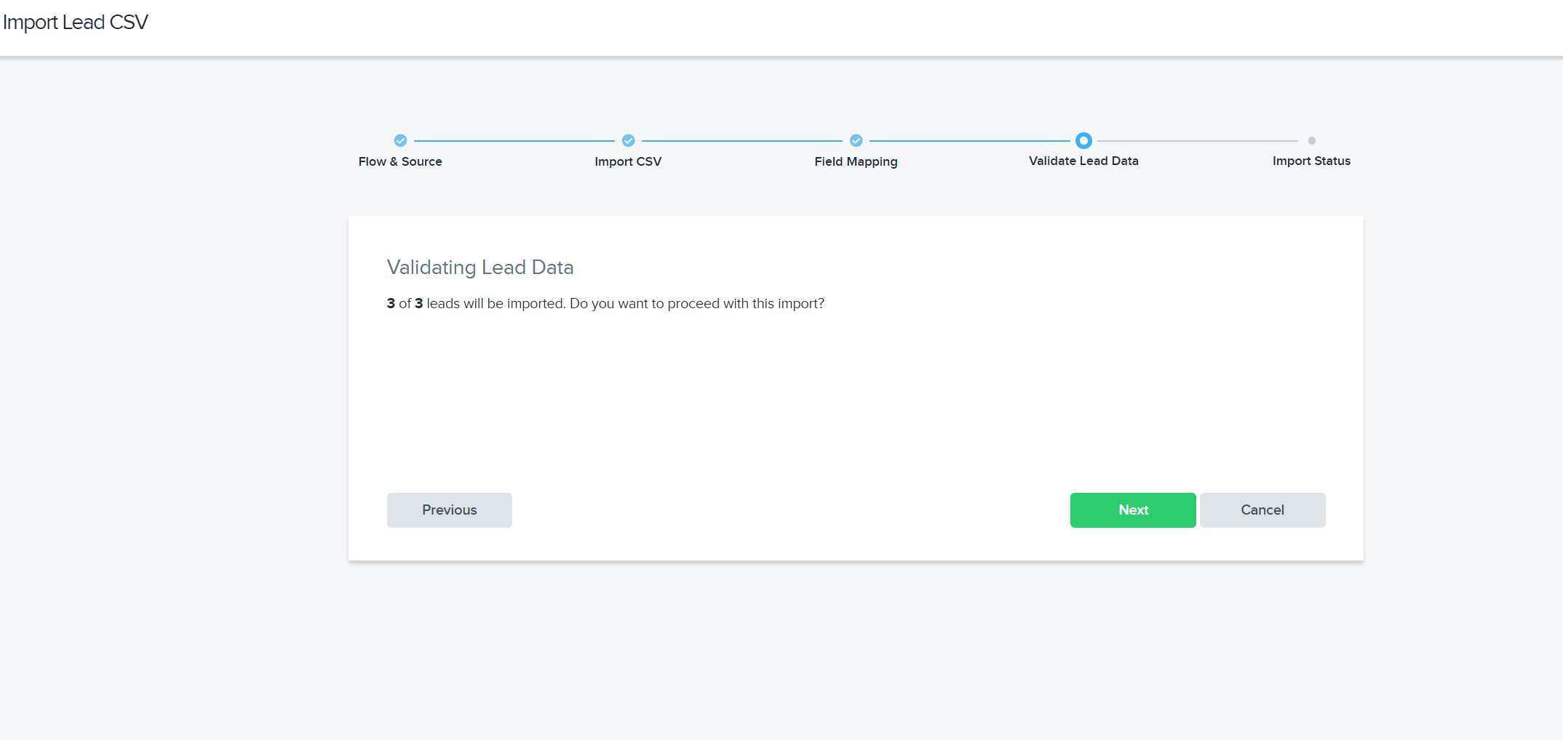Click the Import CSV step checkmark icon
Viewport: 1563px width, 740px height.
pyautogui.click(x=628, y=140)
